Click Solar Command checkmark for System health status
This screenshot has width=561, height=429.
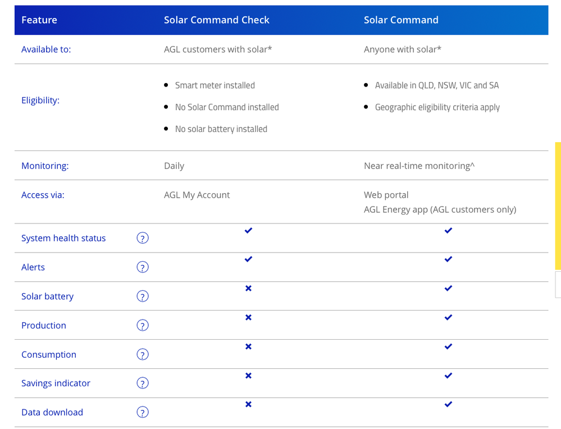(448, 231)
